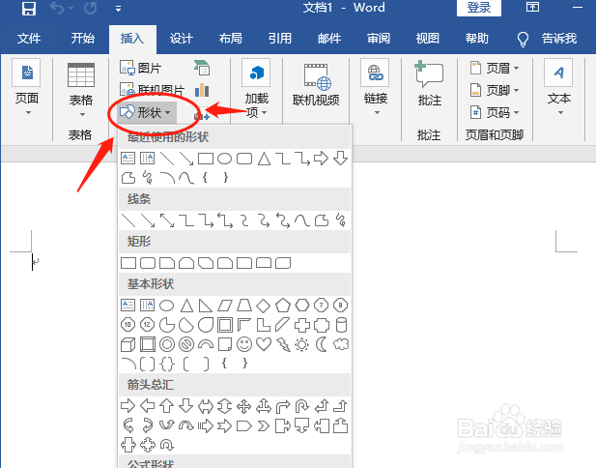The image size is (596, 468).
Task: Select the donut ring basic shape
Action: click(x=167, y=344)
